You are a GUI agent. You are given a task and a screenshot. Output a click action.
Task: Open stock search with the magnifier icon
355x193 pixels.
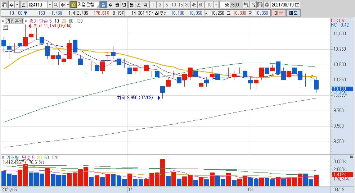[56, 5]
